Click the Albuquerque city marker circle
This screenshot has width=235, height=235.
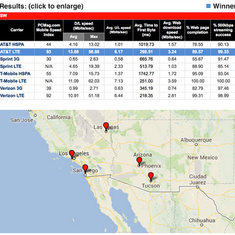tap(196, 144)
